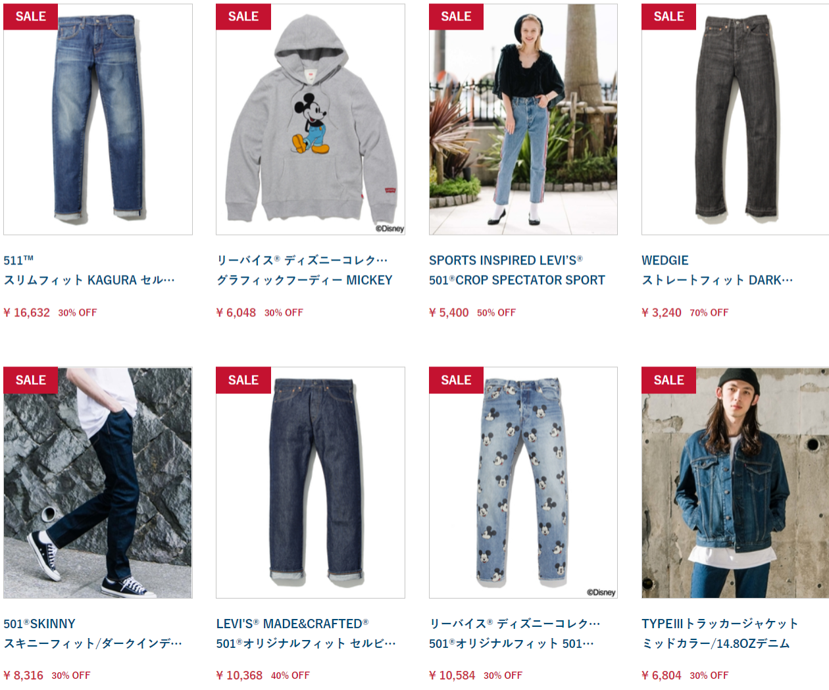Open the LEVI'S® MADE&CRAFTED® title link
The width and height of the screenshot is (829, 690).
pyautogui.click(x=293, y=624)
